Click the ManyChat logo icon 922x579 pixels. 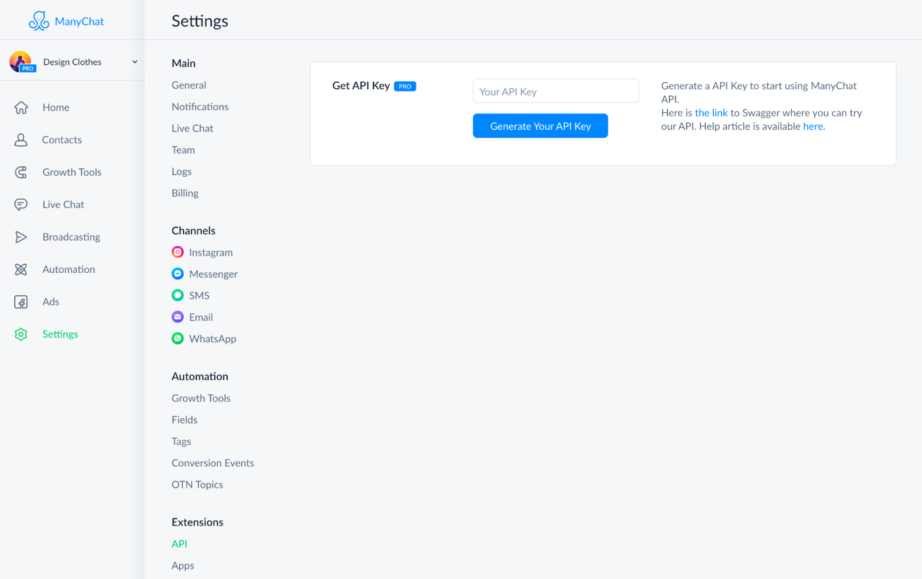point(39,21)
